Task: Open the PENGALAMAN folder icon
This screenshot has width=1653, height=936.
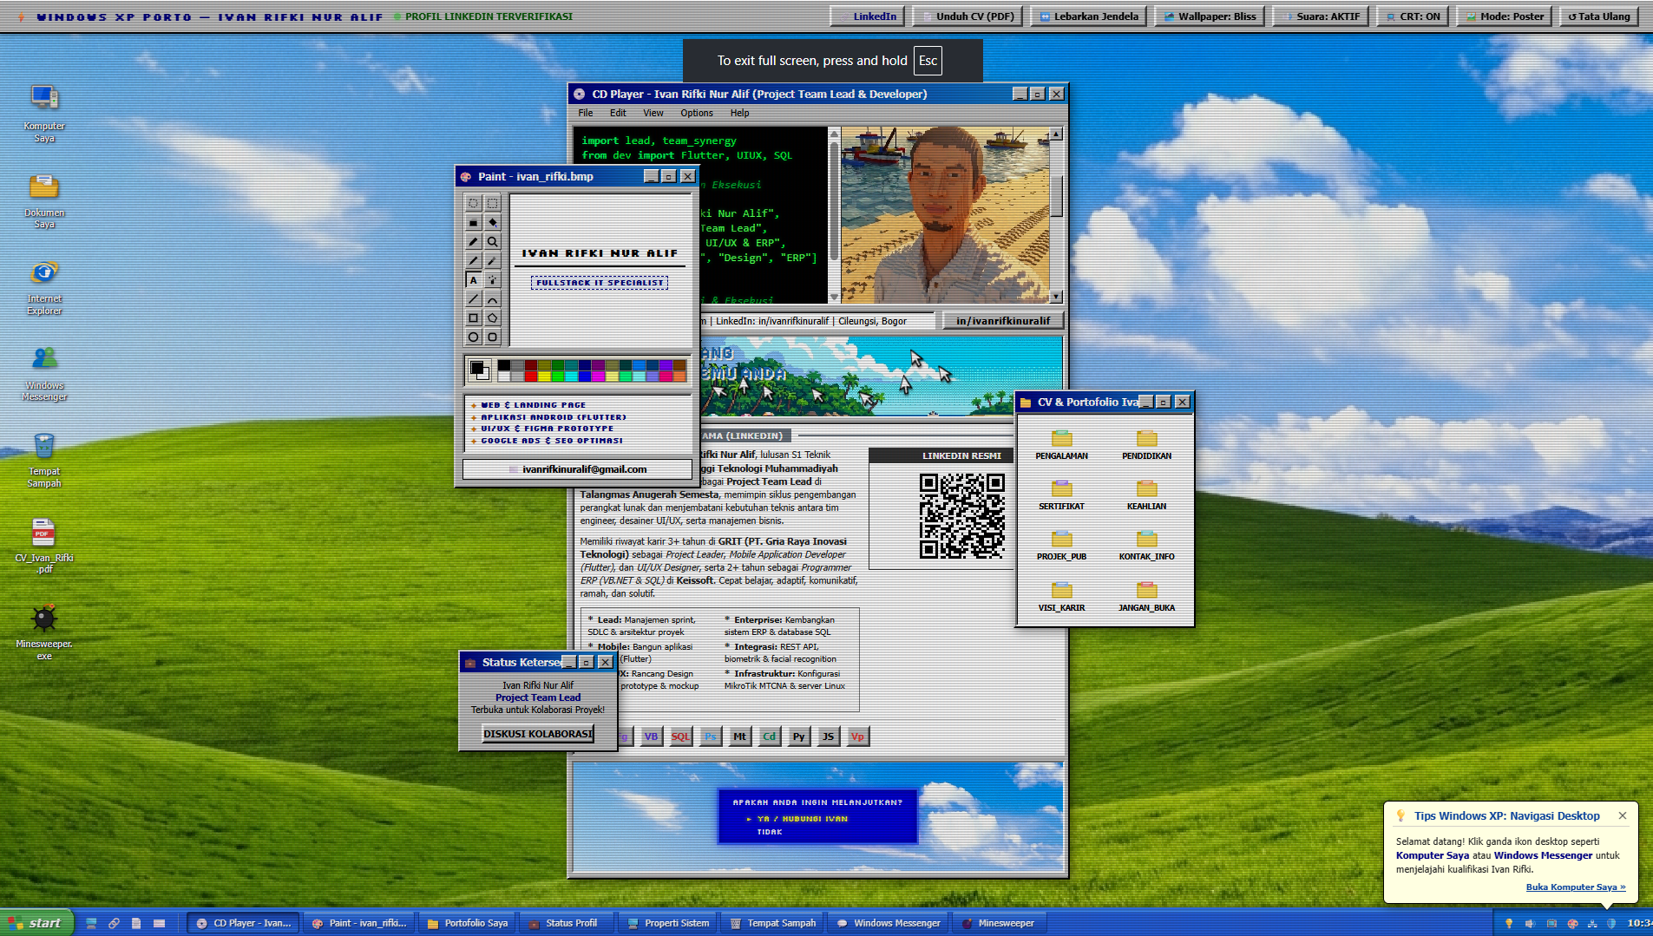Action: click(1061, 444)
